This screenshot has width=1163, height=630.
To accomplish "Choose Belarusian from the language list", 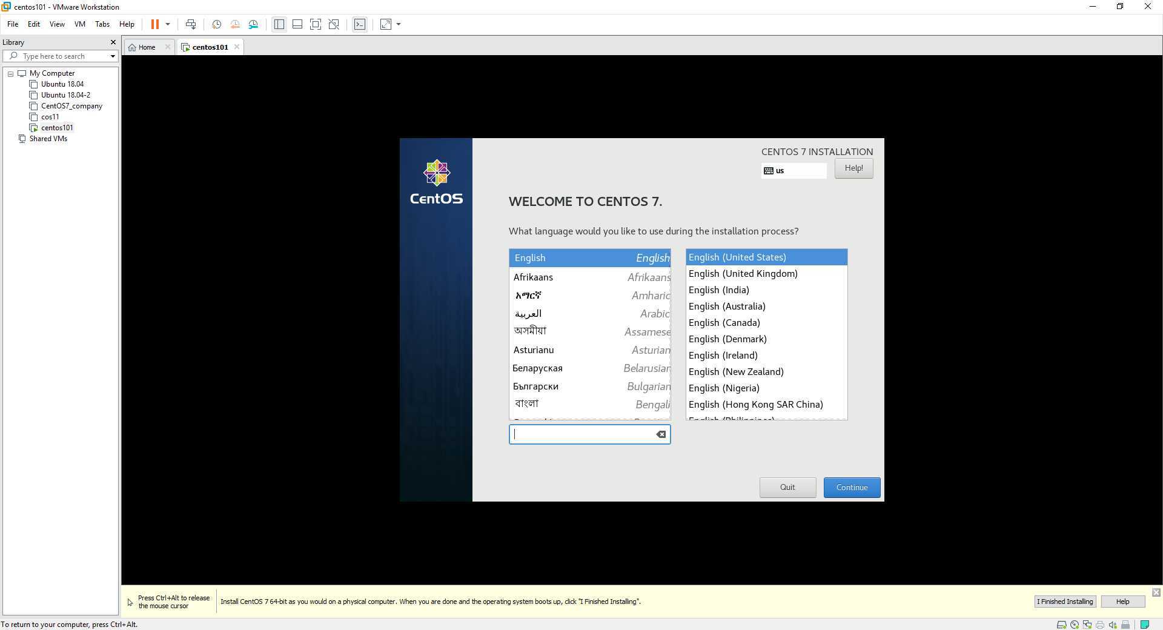I will point(590,368).
